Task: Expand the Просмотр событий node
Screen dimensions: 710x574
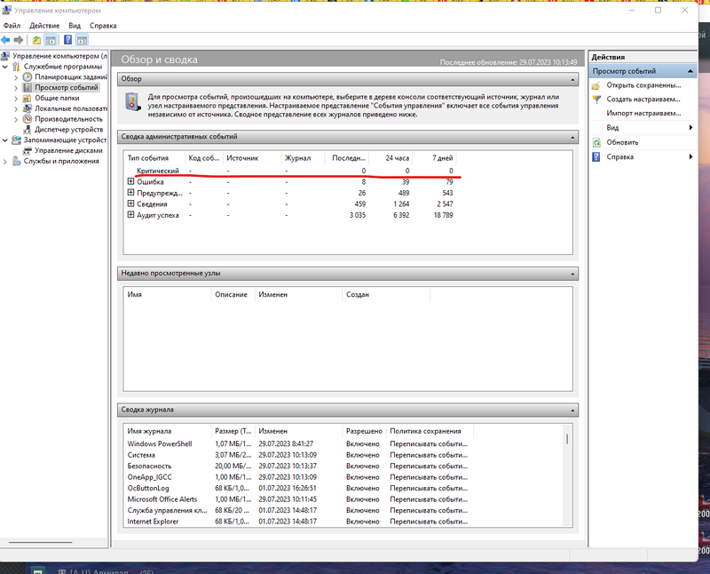Action: coord(16,87)
